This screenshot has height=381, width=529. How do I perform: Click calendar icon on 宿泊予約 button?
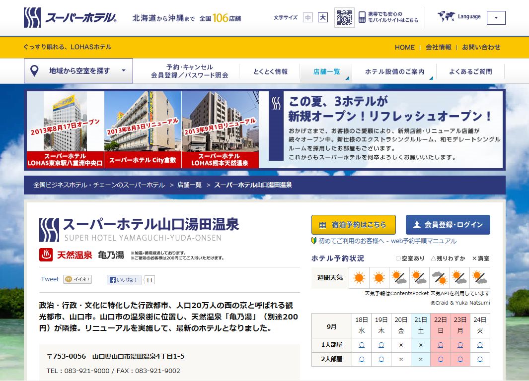click(x=322, y=225)
